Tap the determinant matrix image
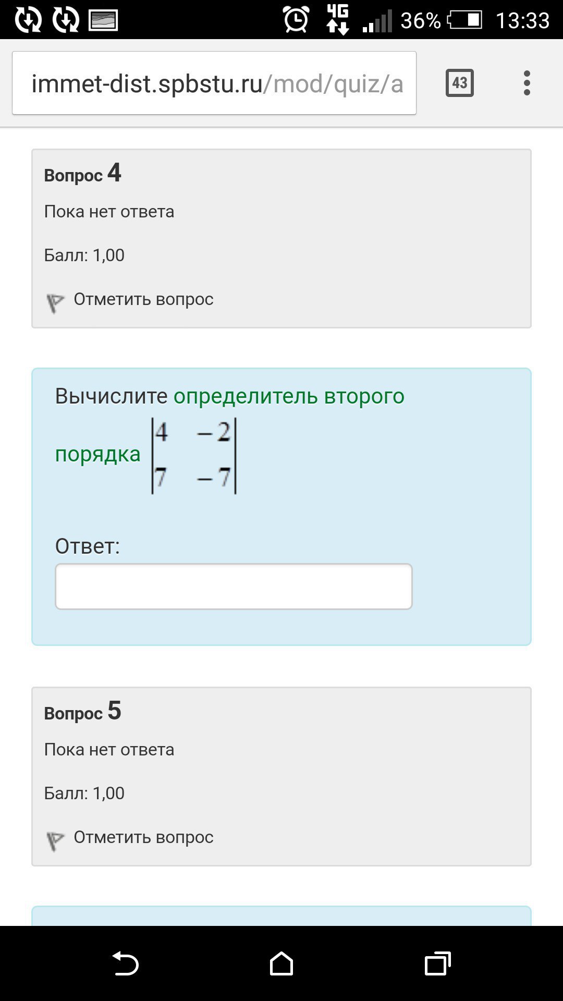Image resolution: width=563 pixels, height=1001 pixels. [193, 456]
